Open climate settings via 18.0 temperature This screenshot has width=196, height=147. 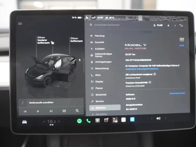pos(51,122)
